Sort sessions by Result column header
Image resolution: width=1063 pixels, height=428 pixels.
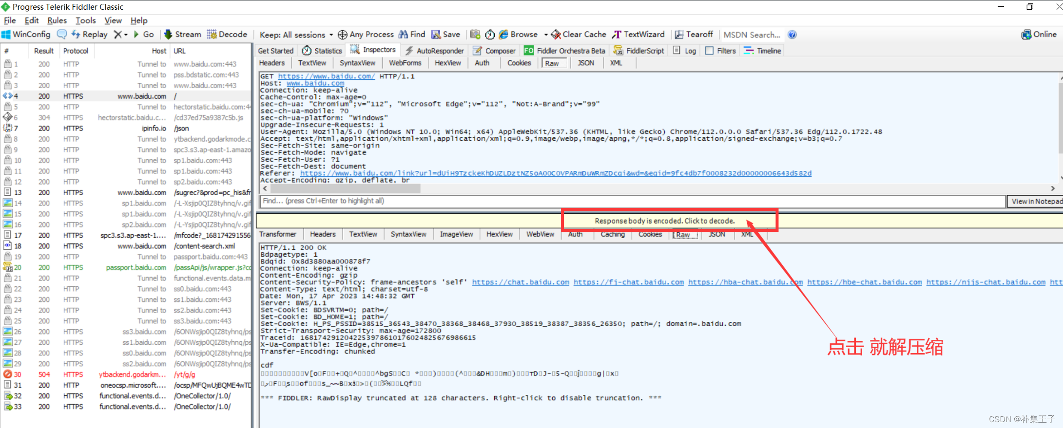coord(44,51)
